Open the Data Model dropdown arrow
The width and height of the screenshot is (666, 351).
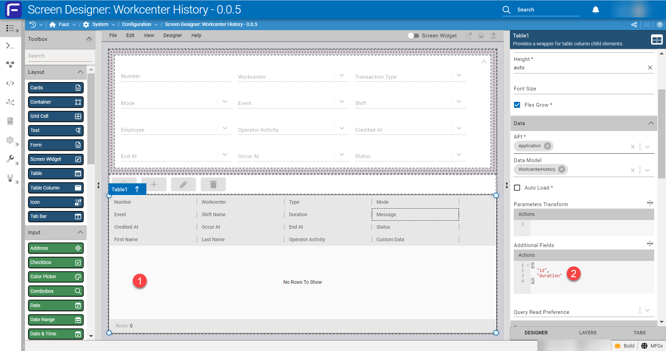click(x=647, y=170)
